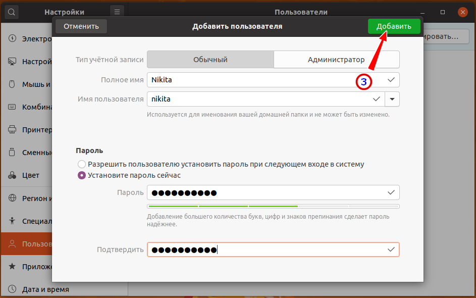476x298 pixels.
Task: Open the hamburger menu in Settings header
Action: tap(117, 12)
